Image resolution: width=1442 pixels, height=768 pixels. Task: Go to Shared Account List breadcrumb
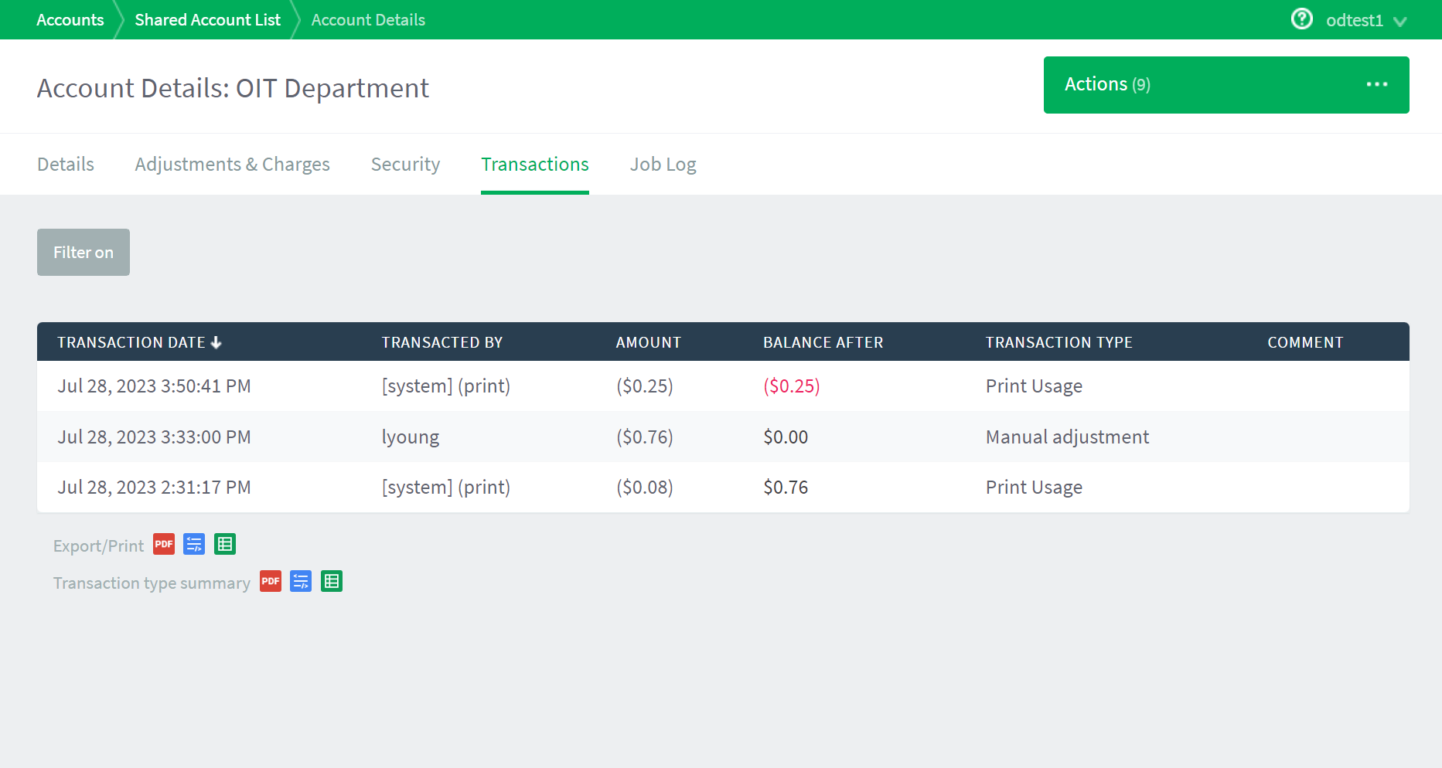[207, 20]
